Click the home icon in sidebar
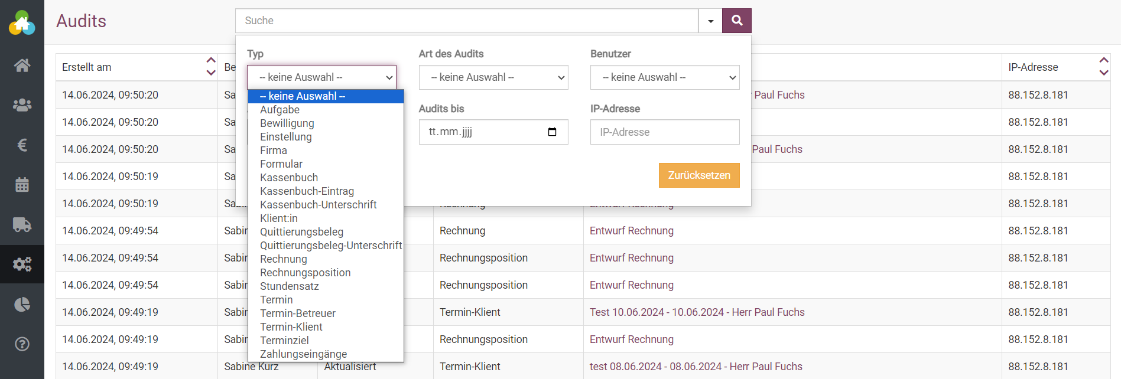Viewport: 1121px width, 379px height. pos(22,65)
